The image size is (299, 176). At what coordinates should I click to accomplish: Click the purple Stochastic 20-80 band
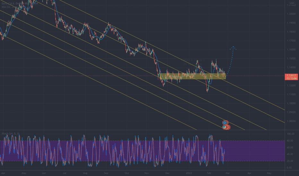pyautogui.click(x=142, y=151)
